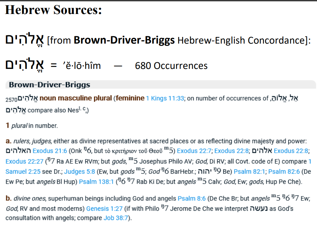Click the Exodus 22:8 link right after Exodus 22:7

232,151
